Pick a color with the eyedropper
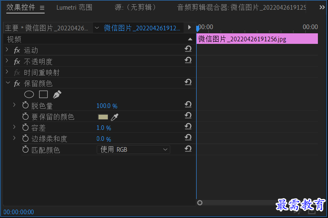 click(115, 117)
